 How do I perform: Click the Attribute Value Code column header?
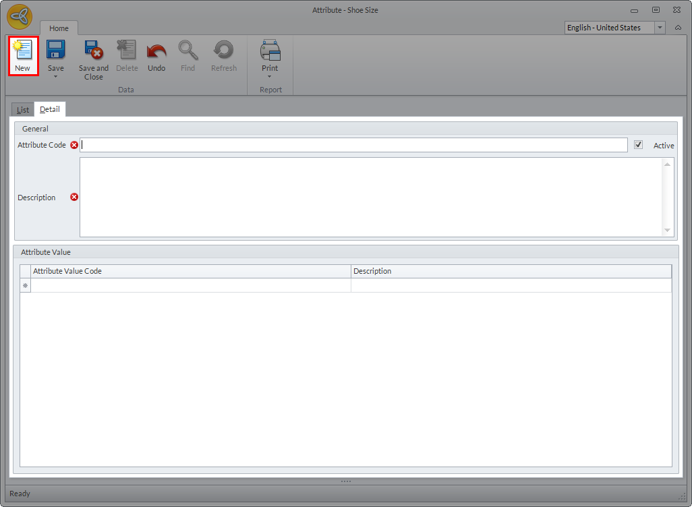(191, 271)
